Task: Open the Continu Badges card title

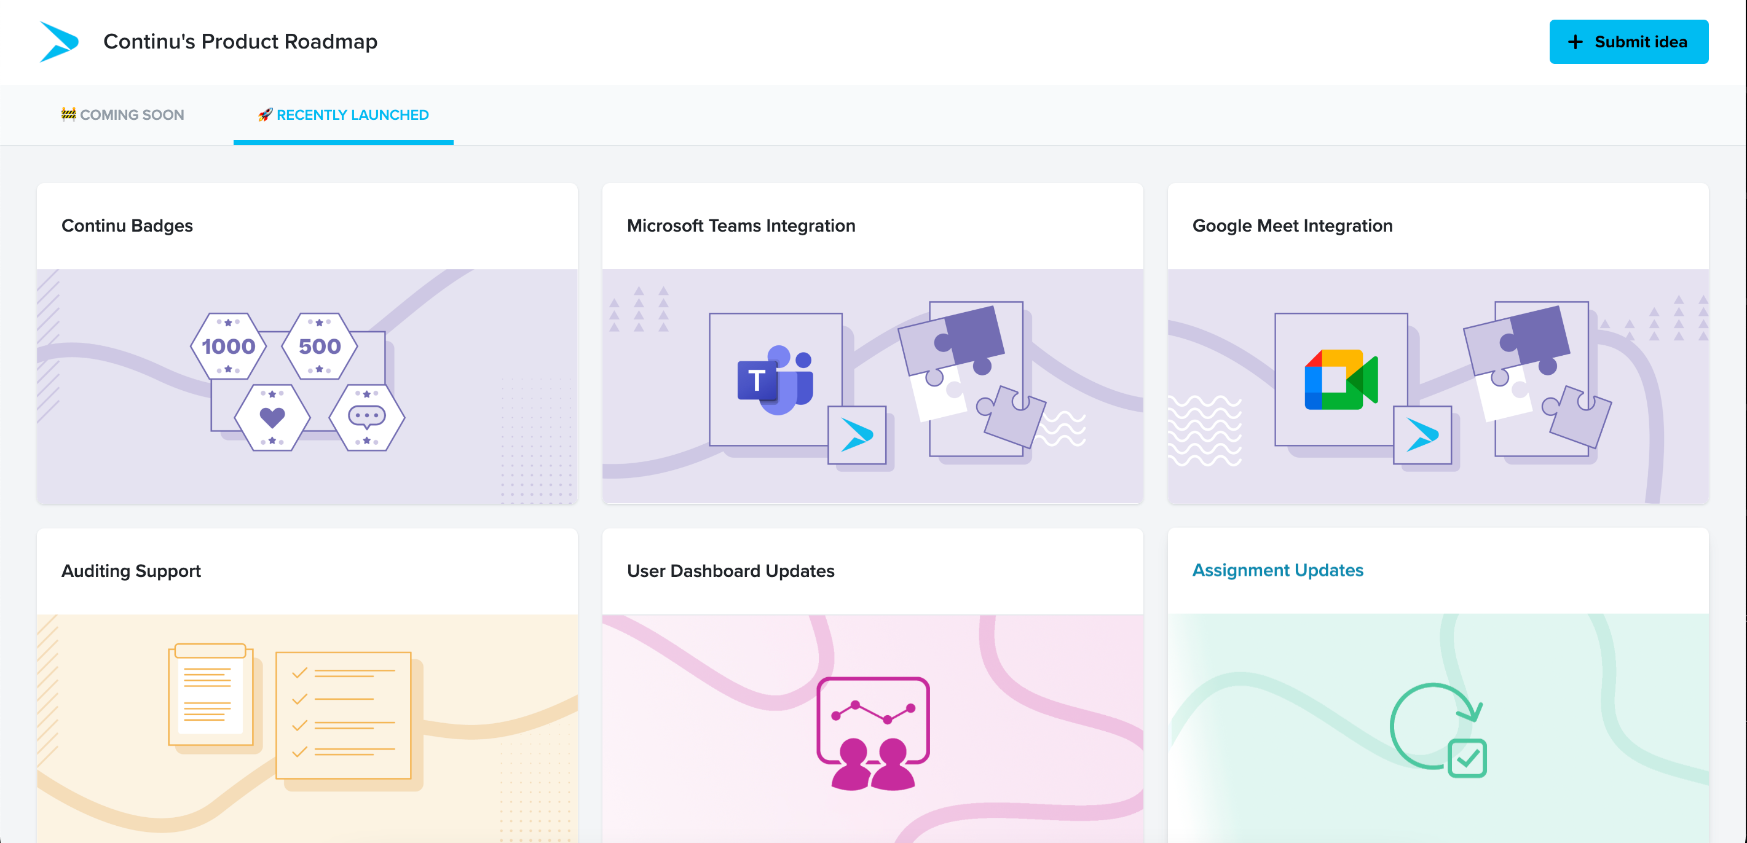Action: tap(127, 225)
